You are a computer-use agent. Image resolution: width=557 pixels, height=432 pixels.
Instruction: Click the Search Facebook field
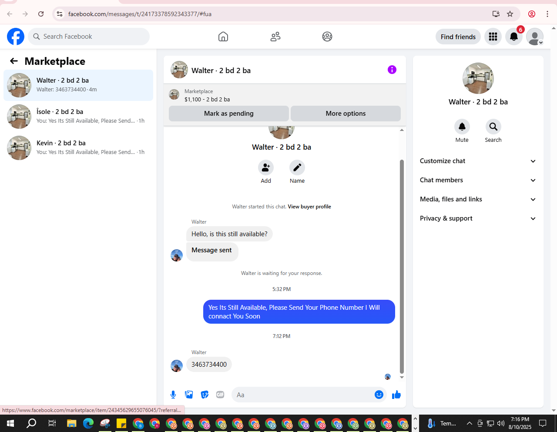89,37
